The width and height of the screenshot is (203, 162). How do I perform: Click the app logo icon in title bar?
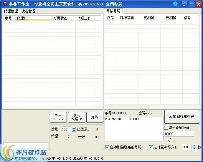tap(5, 4)
